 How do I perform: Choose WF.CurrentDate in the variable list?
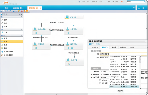124,57
